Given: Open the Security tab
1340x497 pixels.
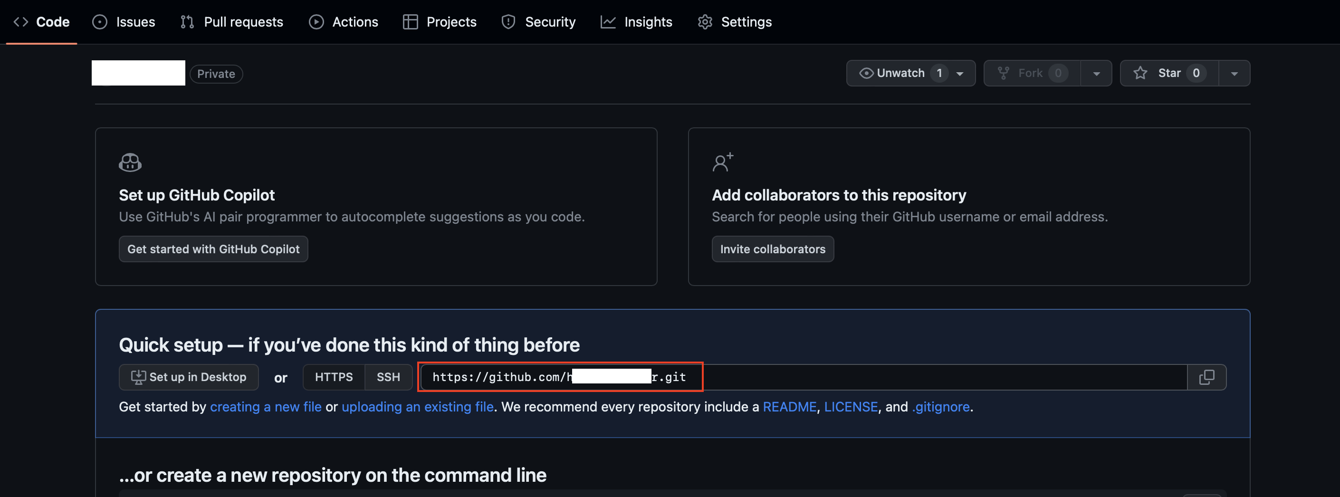Looking at the screenshot, I should [538, 22].
